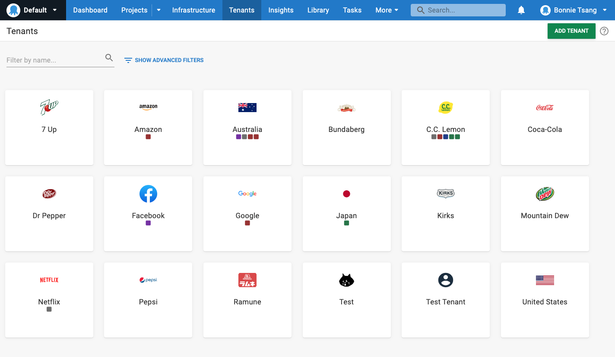Screen dimensions: 615x357
Task: Click the advanced filters funnel icon
Action: 128,60
